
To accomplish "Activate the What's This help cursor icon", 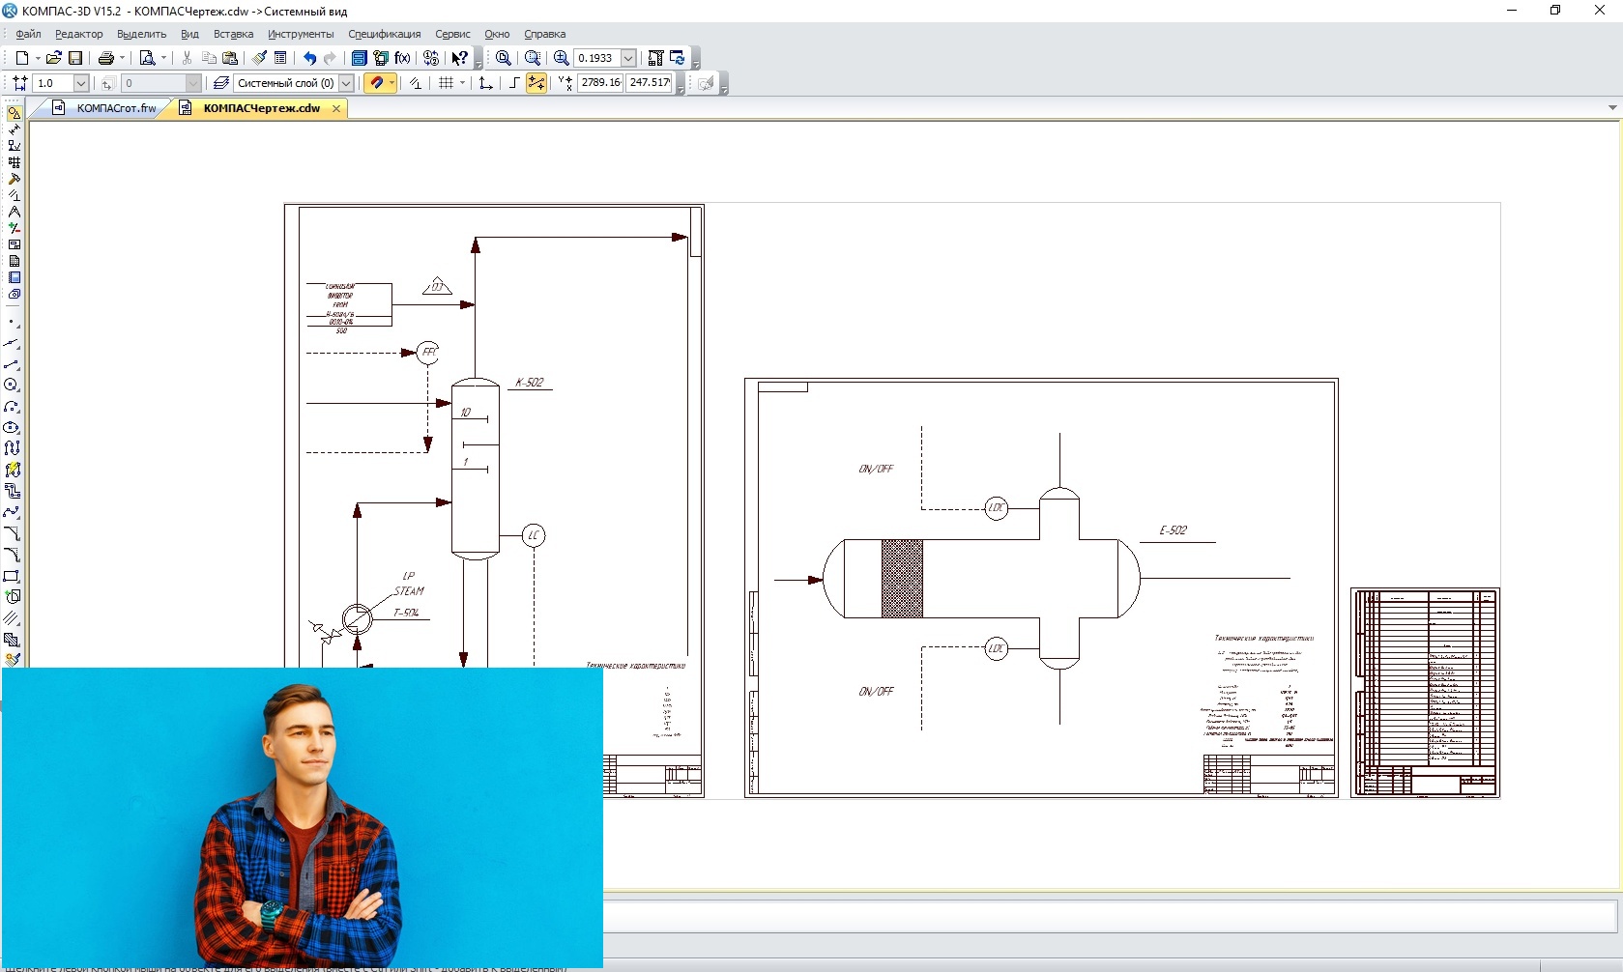I will 460,58.
